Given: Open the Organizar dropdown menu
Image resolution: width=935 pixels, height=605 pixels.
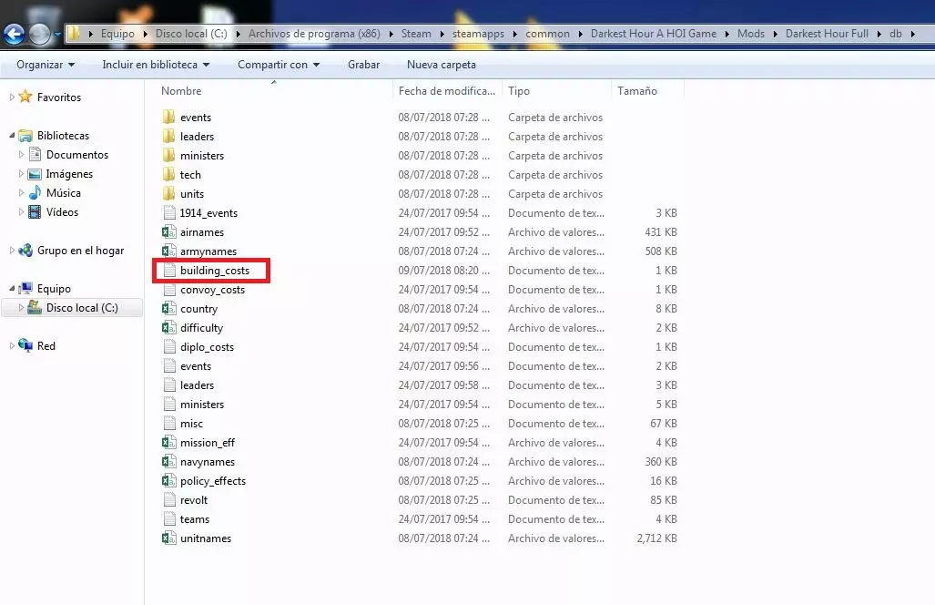Looking at the screenshot, I should (46, 65).
